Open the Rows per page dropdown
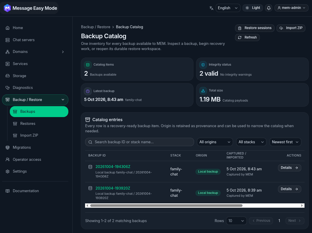Viewport: 312px width, 233px height. point(236,221)
